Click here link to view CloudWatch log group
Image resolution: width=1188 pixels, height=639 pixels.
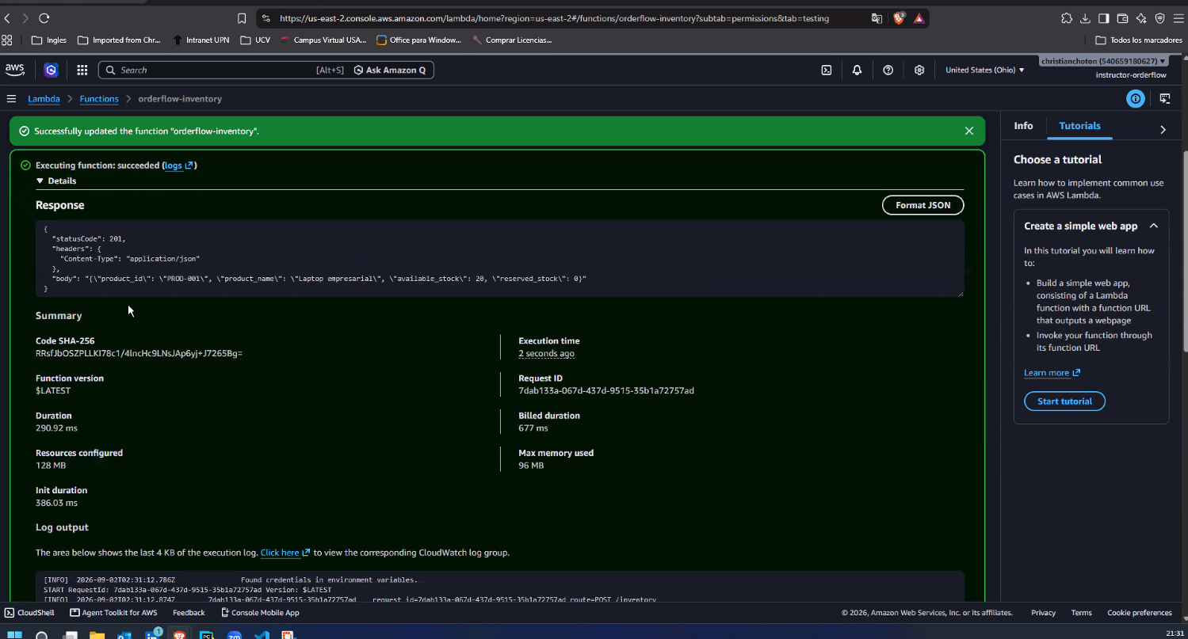(285, 553)
